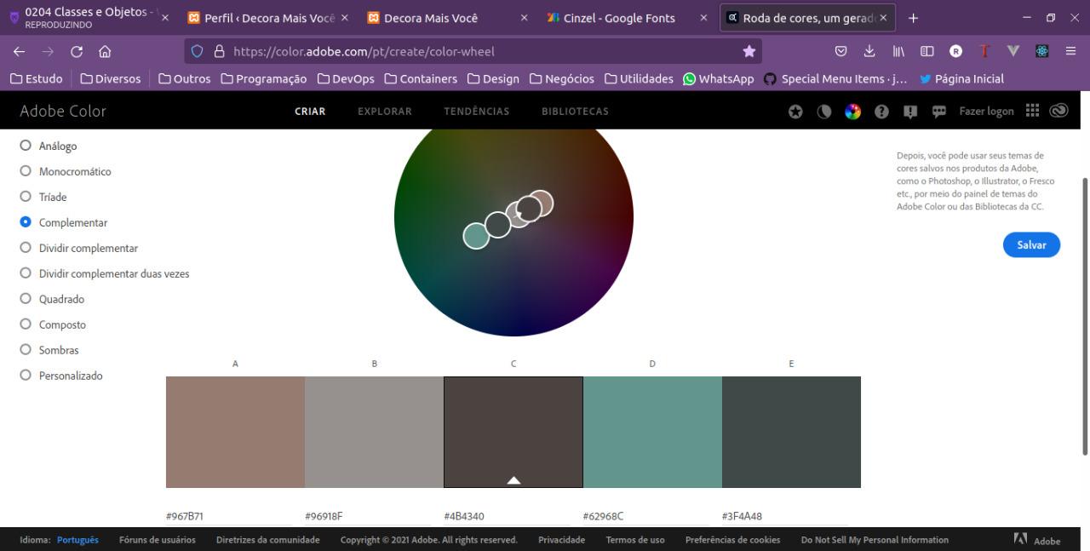Switch to the Cinzel - Google Fonts tab
Viewport: 1090px width, 551px height.
click(x=619, y=18)
